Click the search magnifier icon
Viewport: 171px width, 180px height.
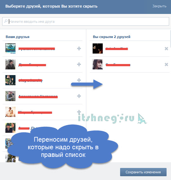click(x=6, y=21)
